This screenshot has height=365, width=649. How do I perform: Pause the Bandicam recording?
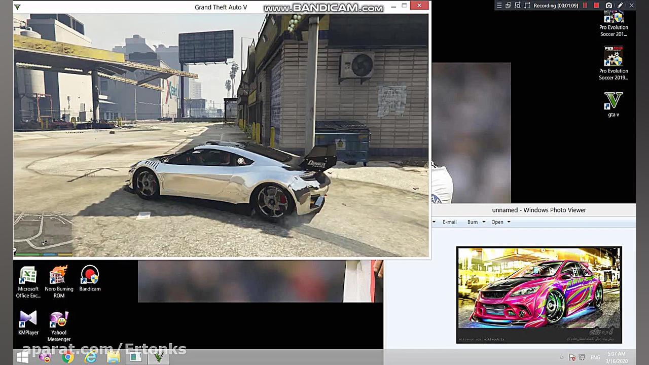tap(585, 5)
